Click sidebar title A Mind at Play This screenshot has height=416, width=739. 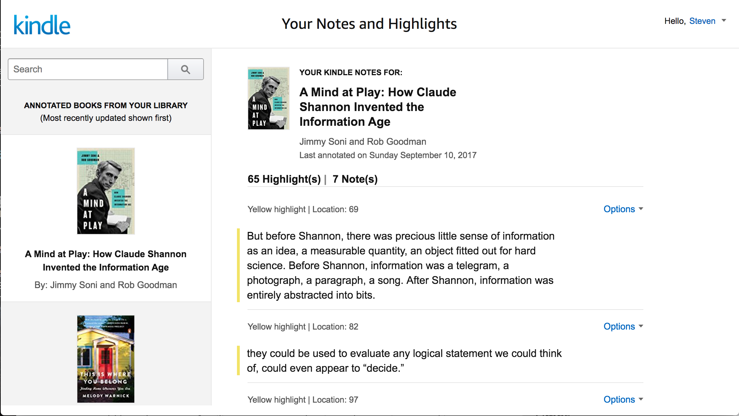click(x=106, y=260)
